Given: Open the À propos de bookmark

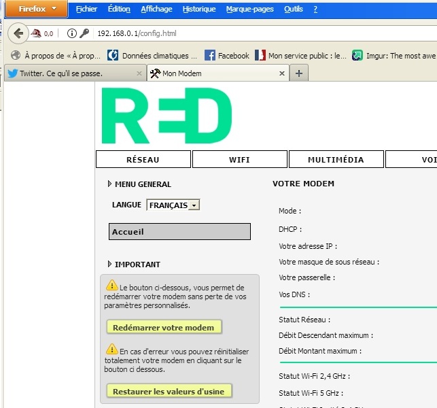Looking at the screenshot, I should click(x=56, y=56).
